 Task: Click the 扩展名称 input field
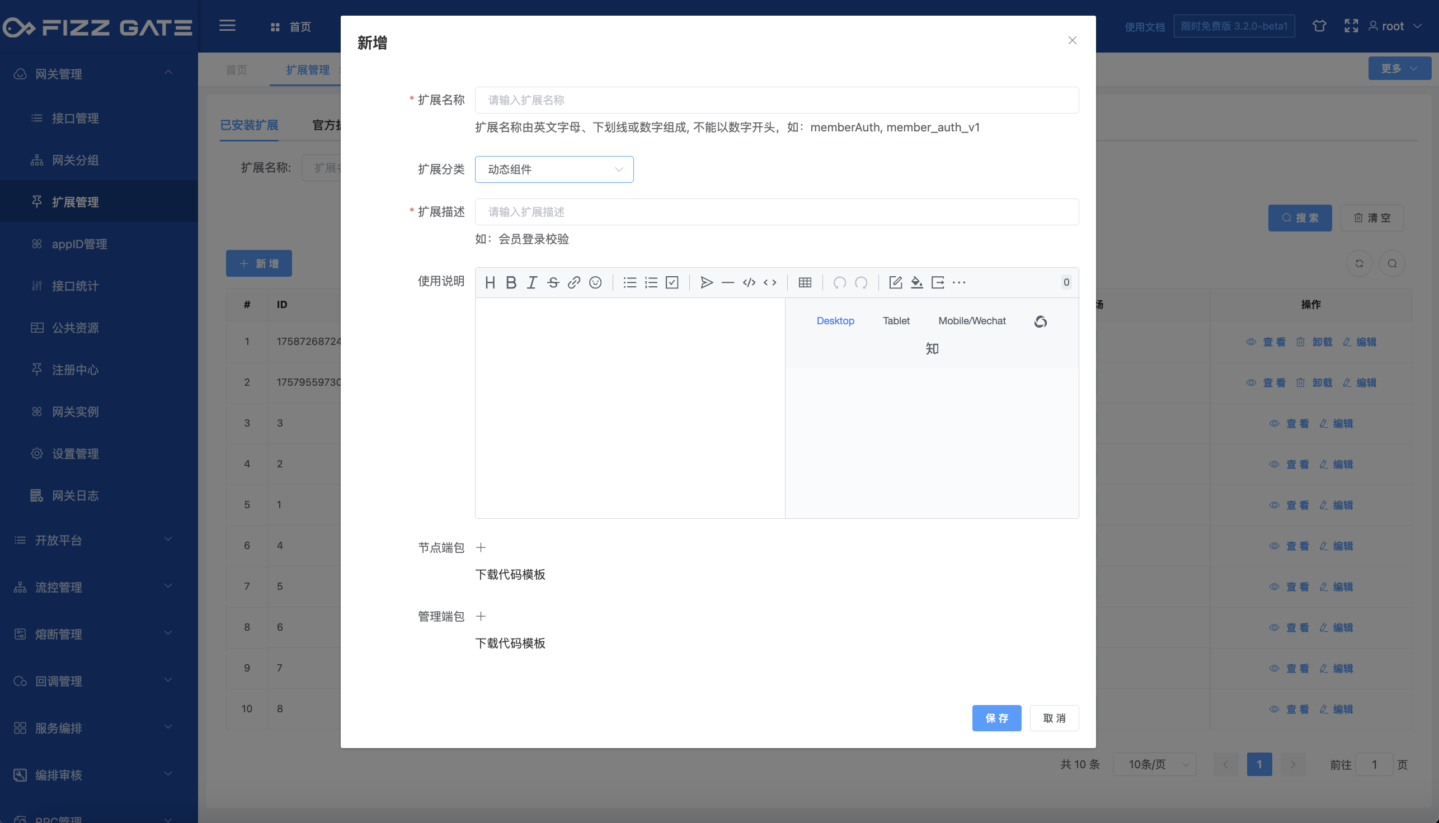tap(776, 100)
